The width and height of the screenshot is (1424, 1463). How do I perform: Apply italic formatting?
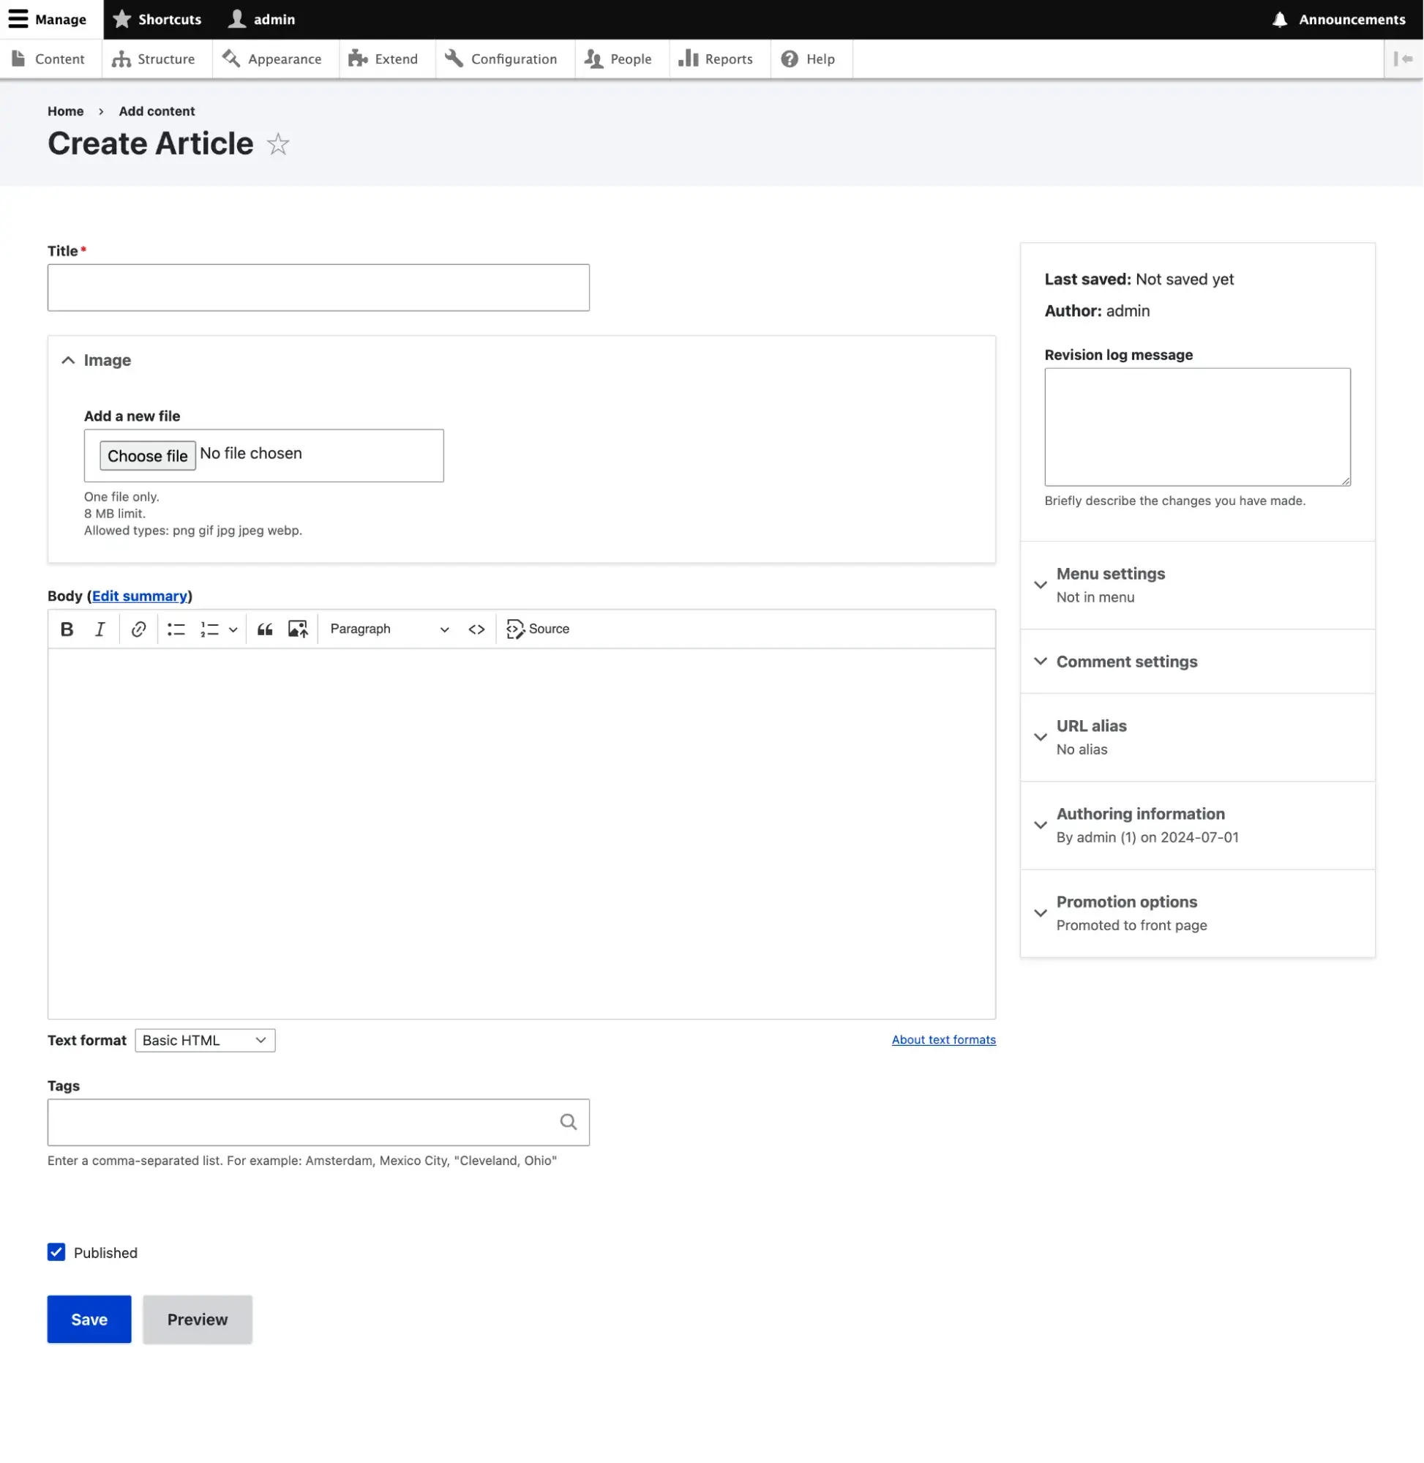(x=100, y=629)
